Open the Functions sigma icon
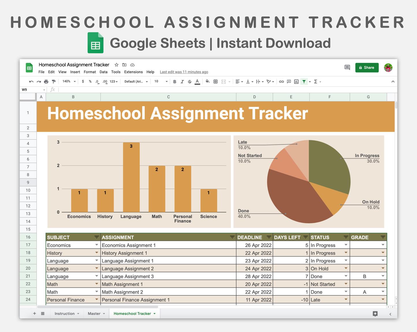The image size is (417, 332). click(316, 82)
